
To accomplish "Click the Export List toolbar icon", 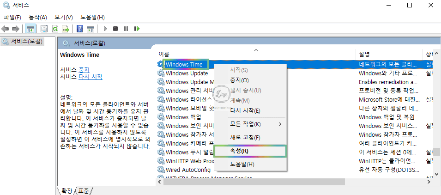I will point(66,29).
